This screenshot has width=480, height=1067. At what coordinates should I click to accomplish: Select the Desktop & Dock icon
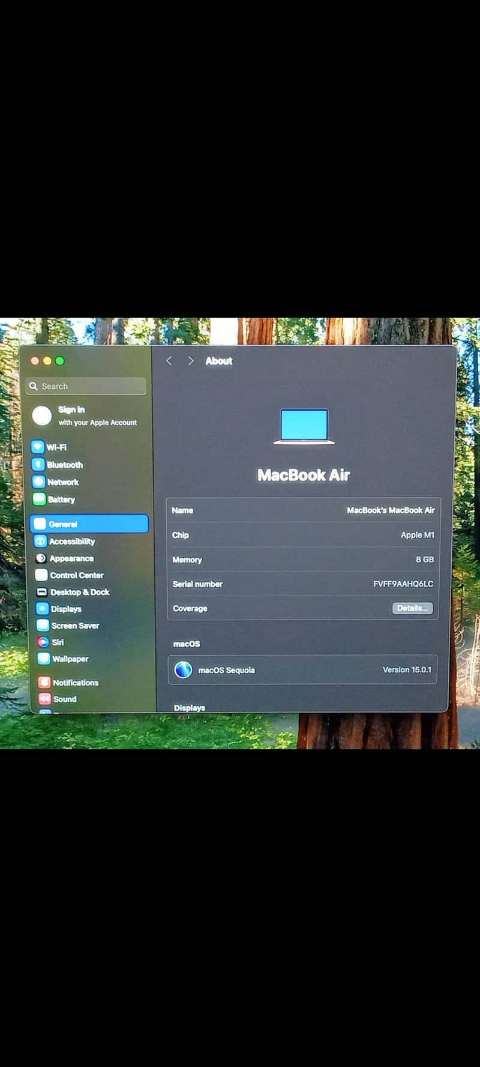pos(42,591)
